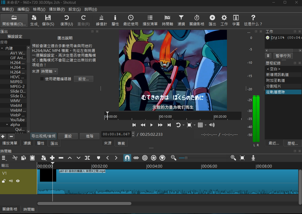Screen dimensions: 302x214
Task: Toggle timeline snapping magnet button
Action: (x=127, y=158)
